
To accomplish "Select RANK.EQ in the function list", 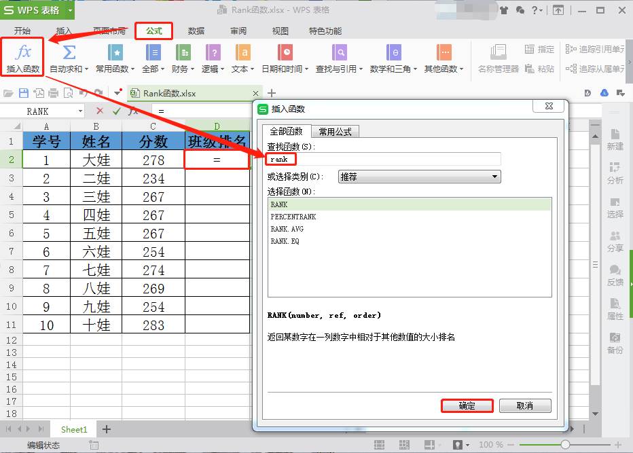I will click(x=410, y=241).
